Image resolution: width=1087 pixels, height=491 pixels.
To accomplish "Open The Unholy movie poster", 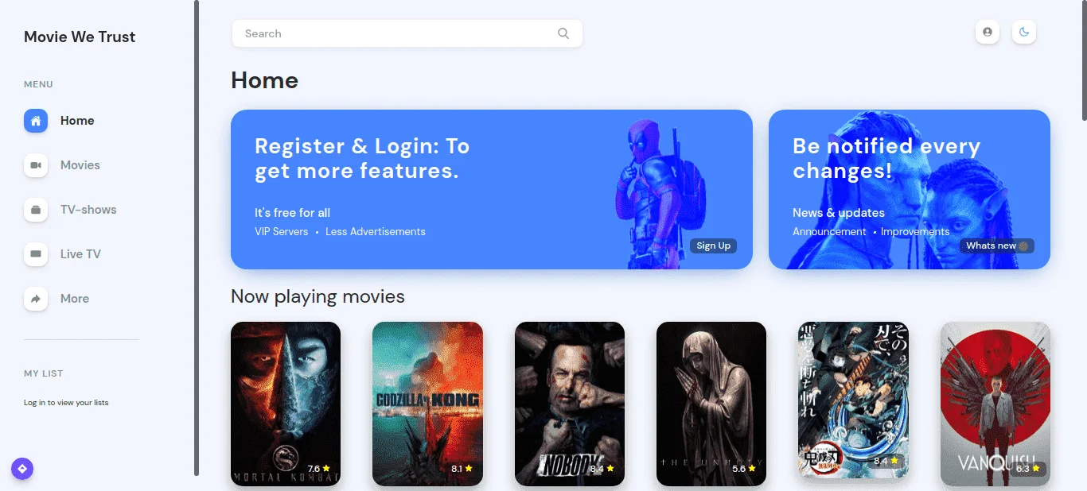I will [x=711, y=404].
